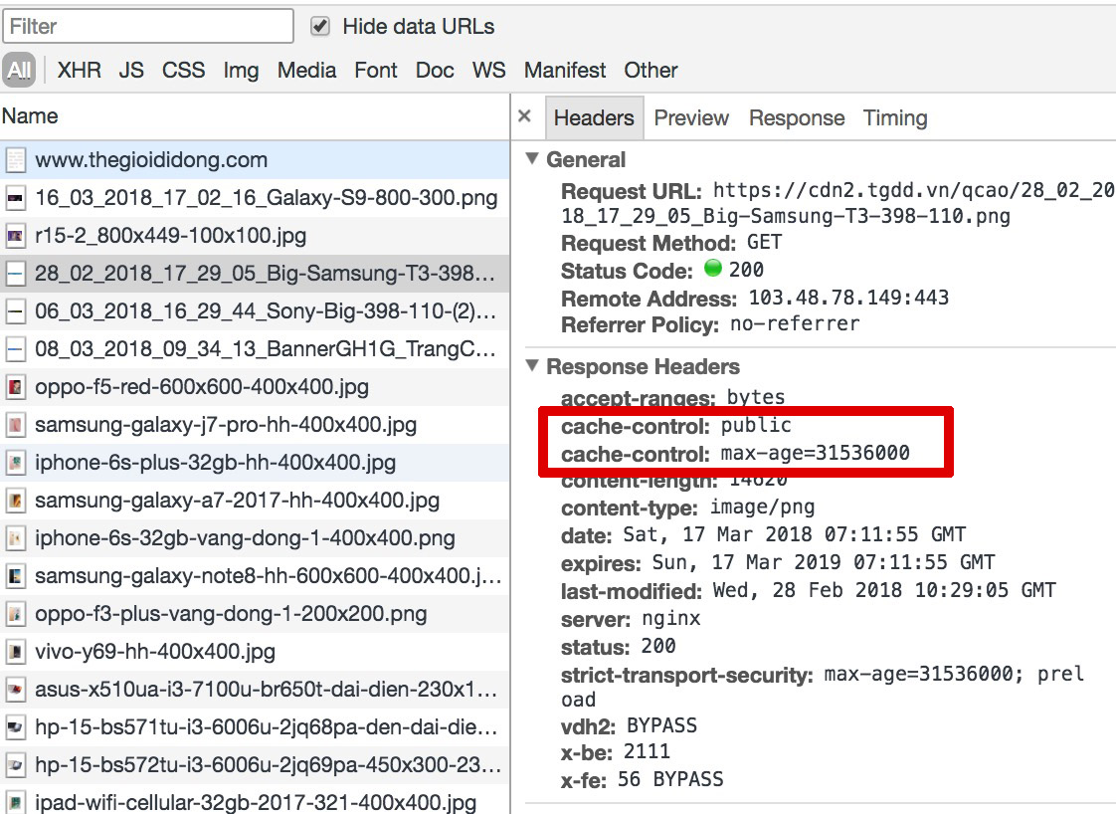Select the All filter button

(x=19, y=71)
